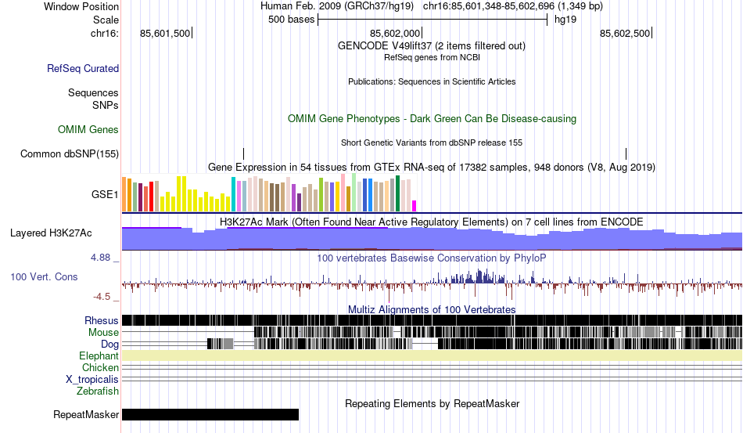
Task: Click the RefSeq Curated track label
Action: point(83,69)
